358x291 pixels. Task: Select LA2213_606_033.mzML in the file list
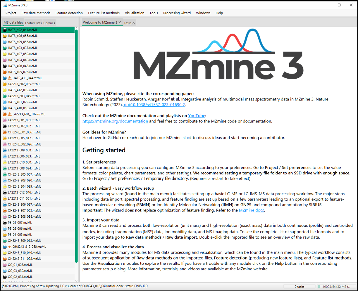point(38,156)
